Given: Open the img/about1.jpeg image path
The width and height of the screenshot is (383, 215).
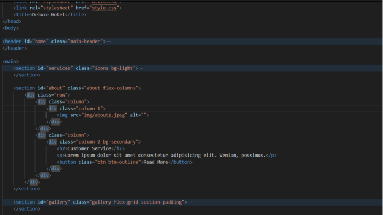Looking at the screenshot, I should (x=105, y=115).
